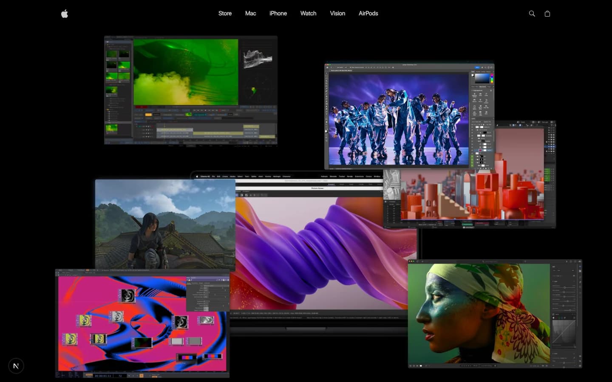Open the search icon in the header
Screen dimensions: 612x382
(532, 14)
